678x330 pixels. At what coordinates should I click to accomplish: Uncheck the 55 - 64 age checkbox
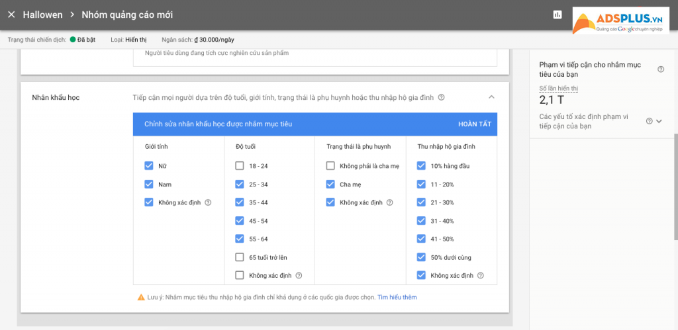tap(240, 239)
